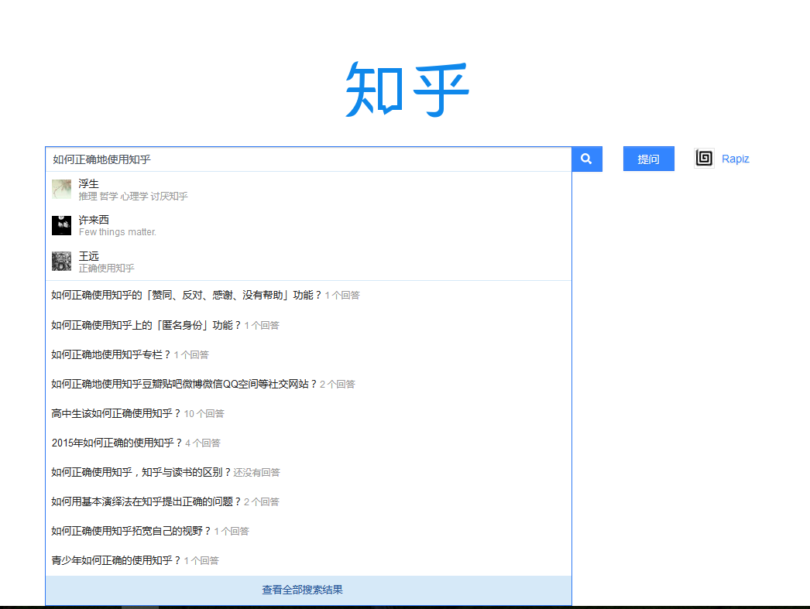The image size is (810, 609).
Task: Open question 如何正确使用知乎拓宽自己的视野
Action: 308,531
